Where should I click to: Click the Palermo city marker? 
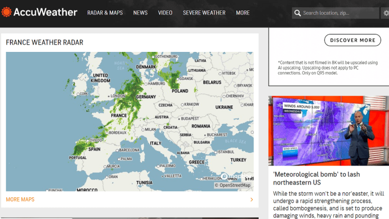point(158,166)
